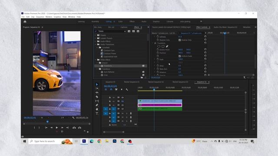Add a marker in the timeline header

coord(122,90)
